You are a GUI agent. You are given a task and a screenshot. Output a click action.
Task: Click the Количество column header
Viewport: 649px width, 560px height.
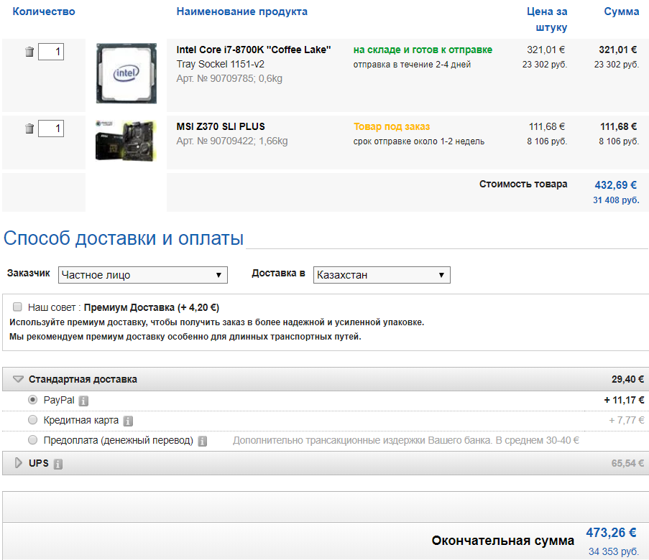[44, 11]
